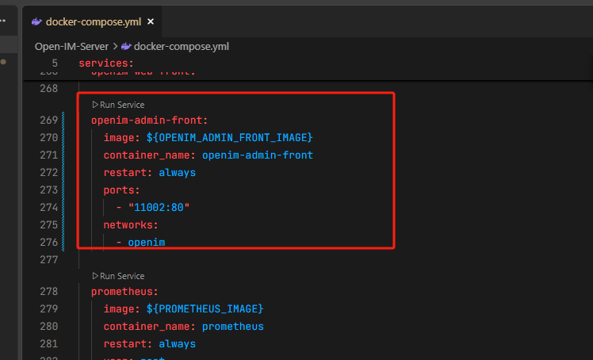This screenshot has height=360, width=593.
Task: Click the Docker whale icon in the tab
Action: (37, 21)
